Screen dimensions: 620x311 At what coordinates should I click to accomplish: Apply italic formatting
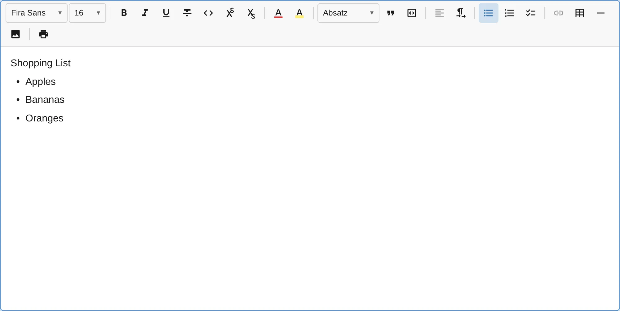(145, 13)
